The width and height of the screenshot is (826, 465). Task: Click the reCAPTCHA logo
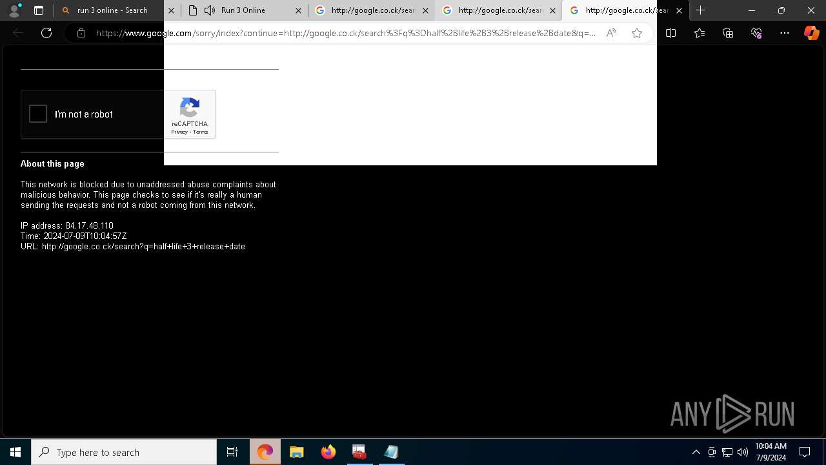click(x=190, y=107)
